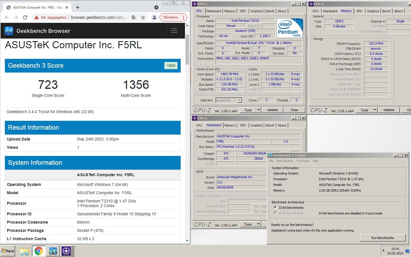The width and height of the screenshot is (411, 257).
Task: Switch to SPD tab in top-left CPU-Z
Action: pos(243,11)
